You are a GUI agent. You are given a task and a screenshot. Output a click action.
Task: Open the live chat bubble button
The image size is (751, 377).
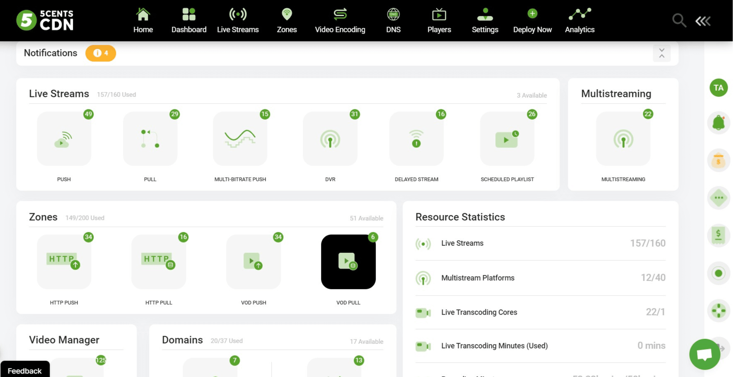click(705, 354)
